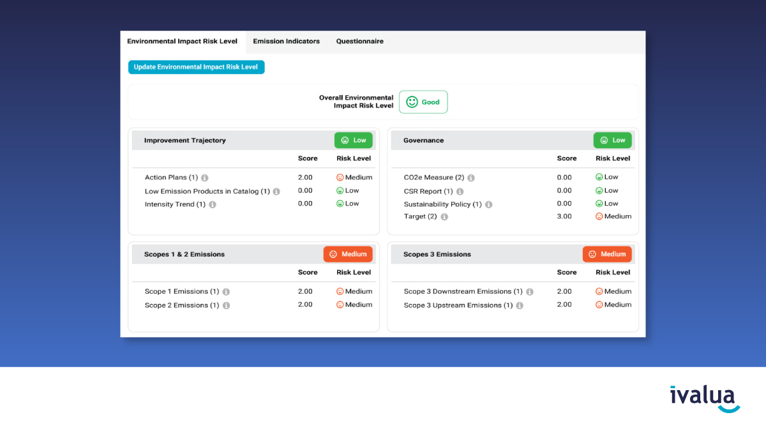Open Scope 1 Emissions info icon
766x431 pixels.
pos(226,292)
